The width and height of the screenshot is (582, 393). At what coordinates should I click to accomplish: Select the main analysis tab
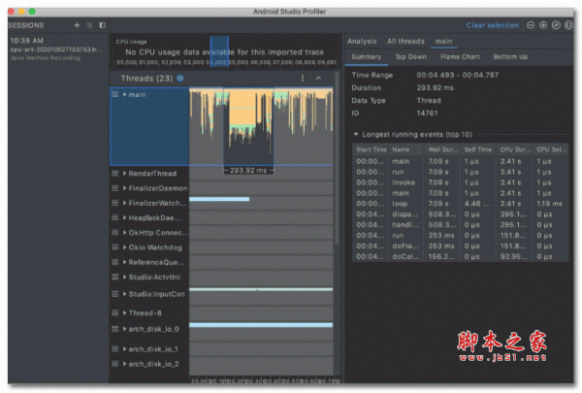click(443, 41)
